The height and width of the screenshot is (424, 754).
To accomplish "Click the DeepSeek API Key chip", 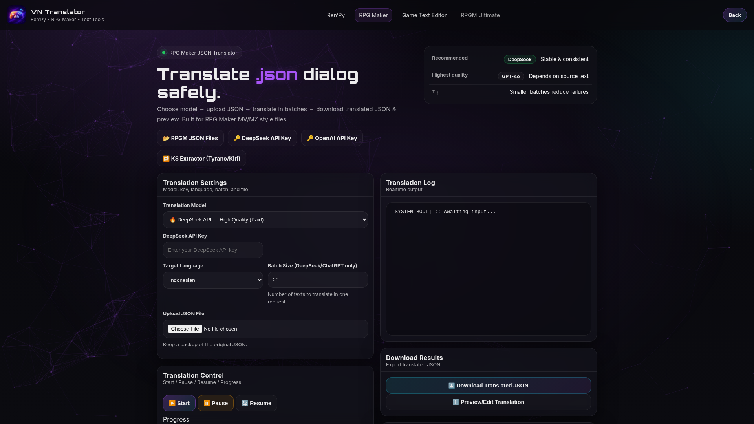I will pos(262,138).
